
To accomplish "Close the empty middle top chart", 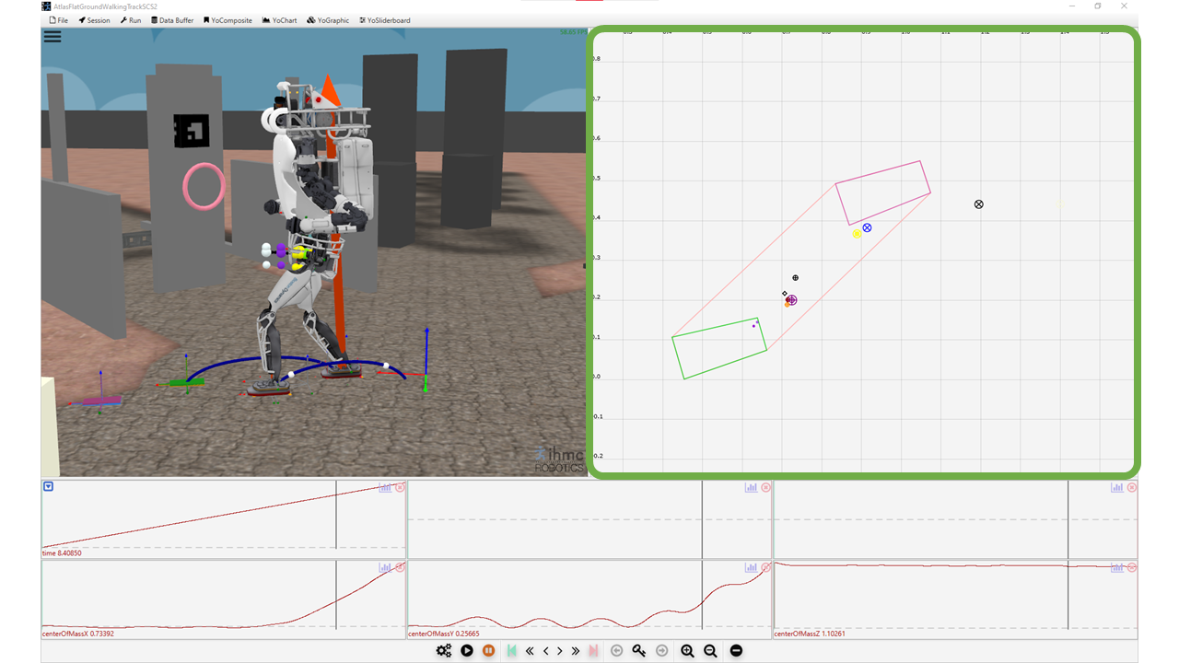I will 765,487.
